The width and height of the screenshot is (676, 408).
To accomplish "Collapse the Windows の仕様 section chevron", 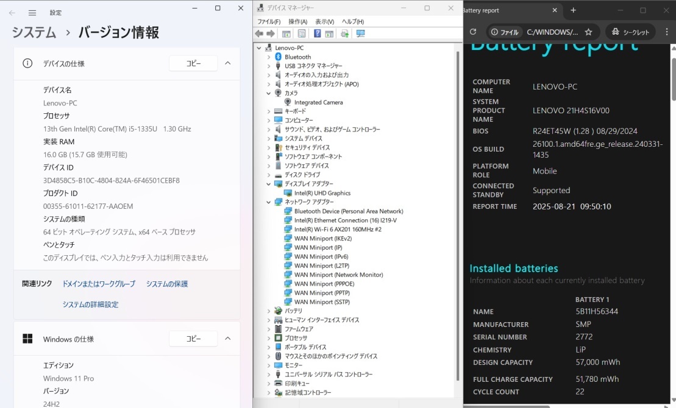I will 227,339.
